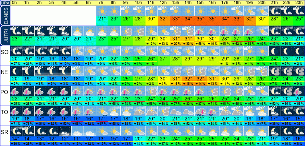This screenshot has width=305, height=146.
Task: Open the JUTRI row tab
Action: (5, 36)
